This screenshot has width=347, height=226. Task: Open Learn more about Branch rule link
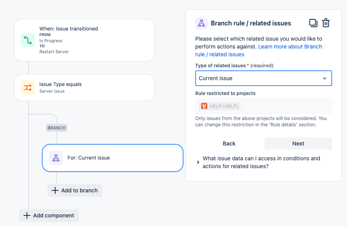coord(259,50)
